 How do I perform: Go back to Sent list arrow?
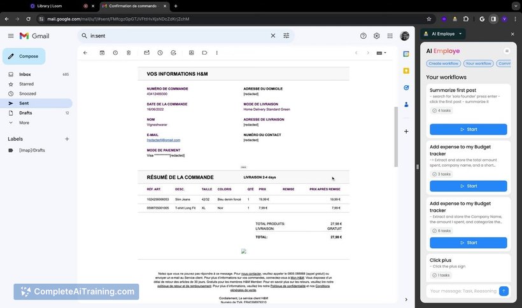pos(85,53)
